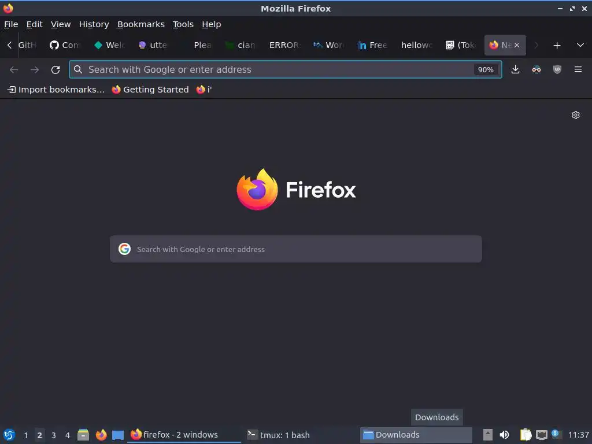Reset the 90% zoom level indicator
Screen dimensions: 592x444
[486, 70]
